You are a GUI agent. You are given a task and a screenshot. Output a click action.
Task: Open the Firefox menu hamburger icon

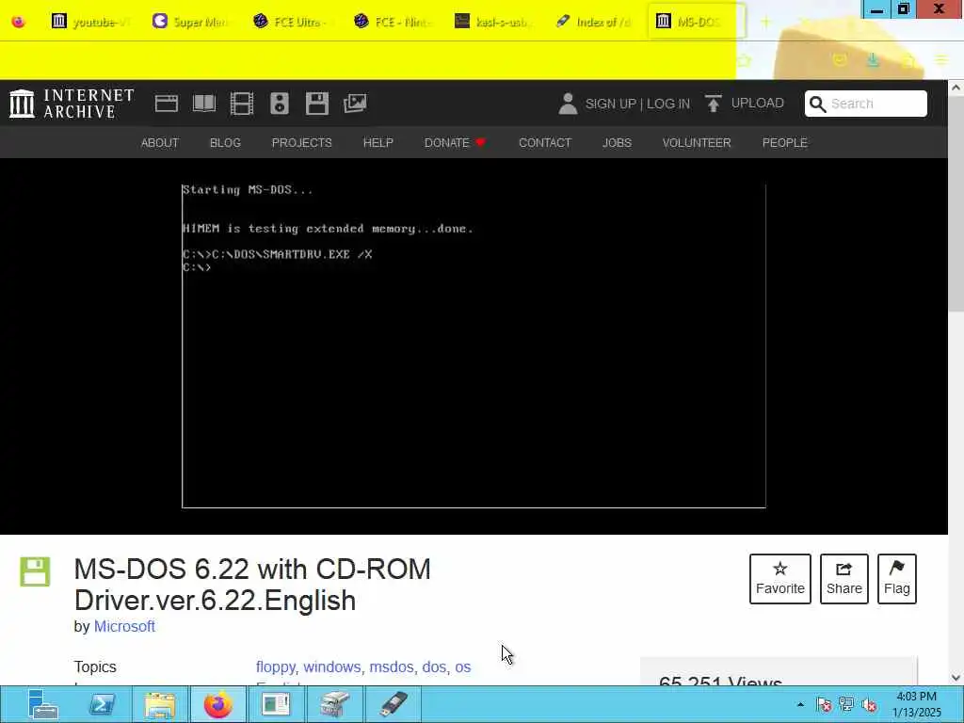941,60
